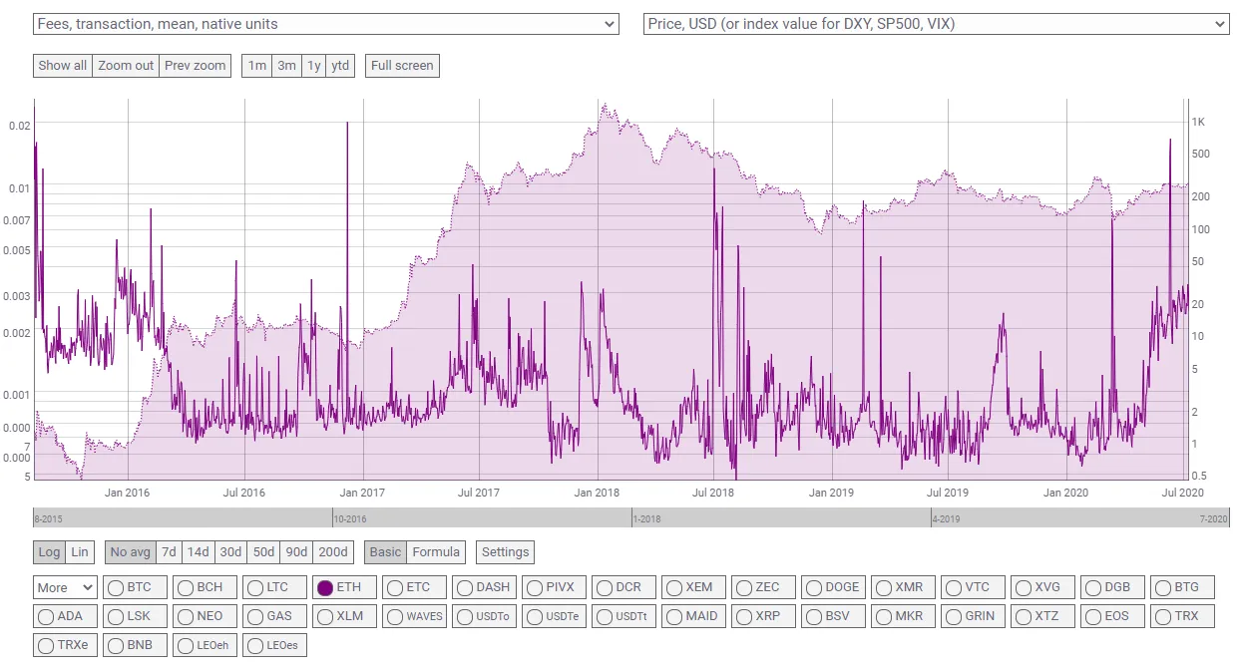
Task: Toggle the BSV coin checkbox
Action: (833, 616)
